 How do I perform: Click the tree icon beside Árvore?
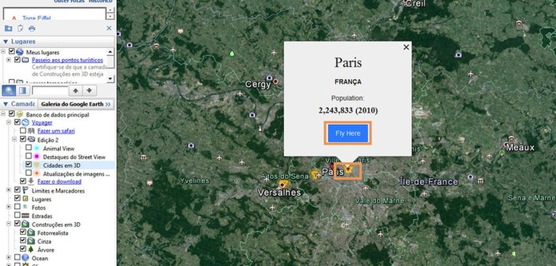click(31, 250)
